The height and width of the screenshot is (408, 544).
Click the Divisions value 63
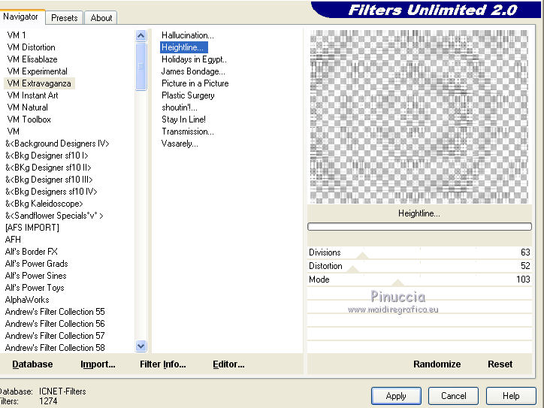[525, 252]
